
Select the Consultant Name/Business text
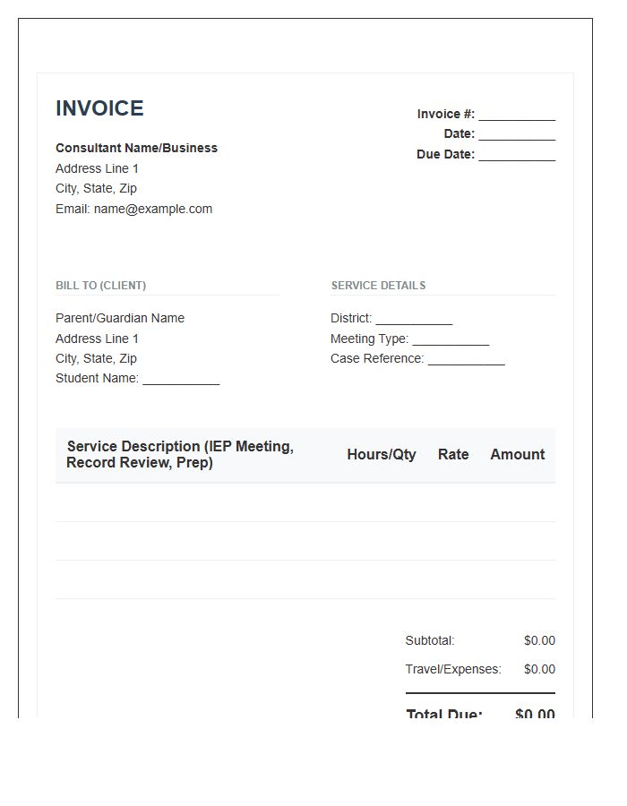[136, 148]
